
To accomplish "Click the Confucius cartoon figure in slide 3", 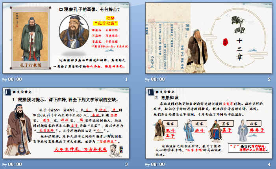I will [x=18, y=130].
